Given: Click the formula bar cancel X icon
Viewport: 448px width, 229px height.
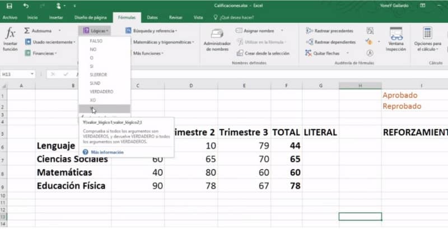Looking at the screenshot, I should coord(53,74).
